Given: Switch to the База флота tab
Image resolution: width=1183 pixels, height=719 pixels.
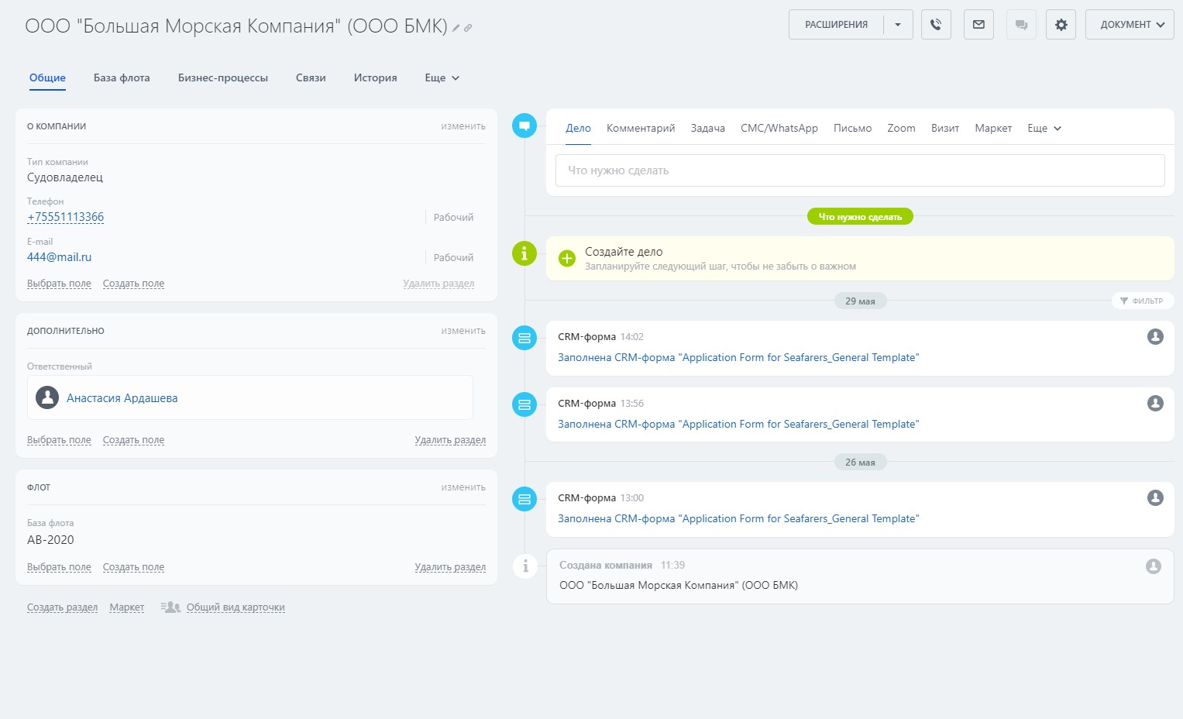Looking at the screenshot, I should [122, 78].
